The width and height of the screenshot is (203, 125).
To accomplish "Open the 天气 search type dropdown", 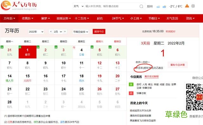I will (78, 6).
